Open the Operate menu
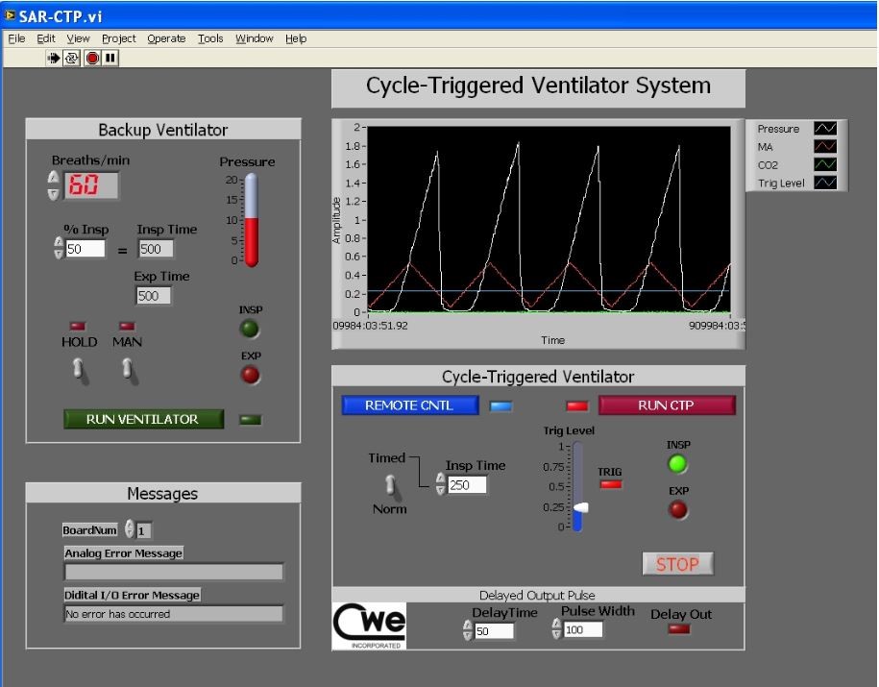Image resolution: width=879 pixels, height=687 pixels. (166, 38)
